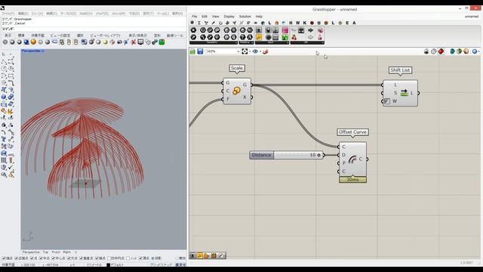Click the 直交モード button in Rhino status bar
The height and width of the screenshot is (272, 483).
tap(180, 264)
